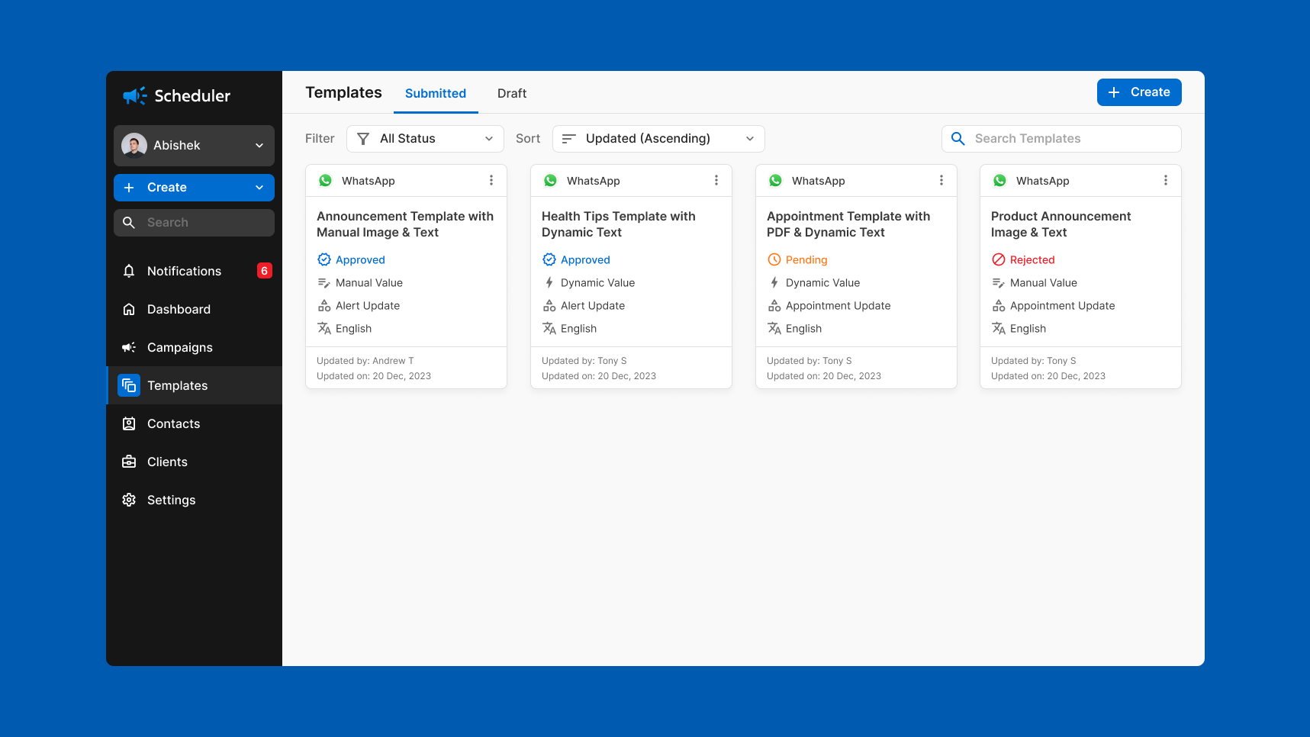The width and height of the screenshot is (1310, 737).
Task: Click the Campaigns megaphone icon
Action: pyautogui.click(x=129, y=347)
